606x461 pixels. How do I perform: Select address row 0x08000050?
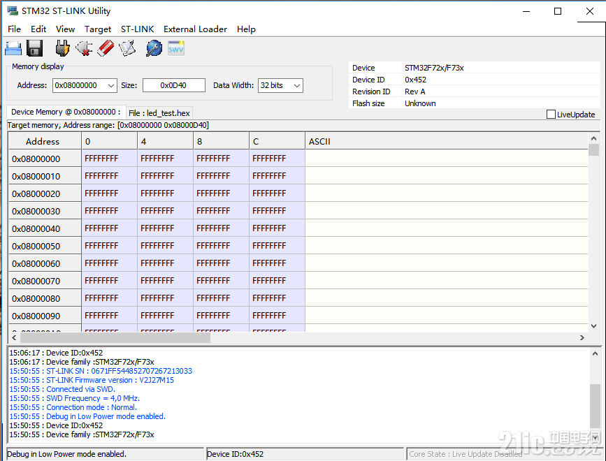click(45, 246)
